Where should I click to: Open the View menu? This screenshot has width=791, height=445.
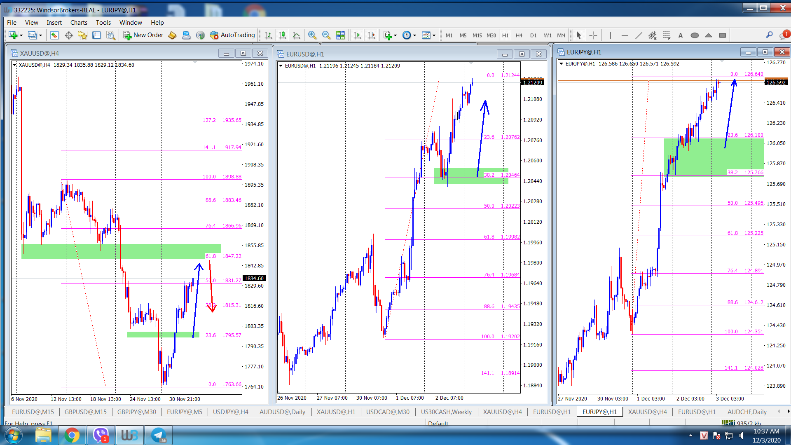click(x=31, y=23)
